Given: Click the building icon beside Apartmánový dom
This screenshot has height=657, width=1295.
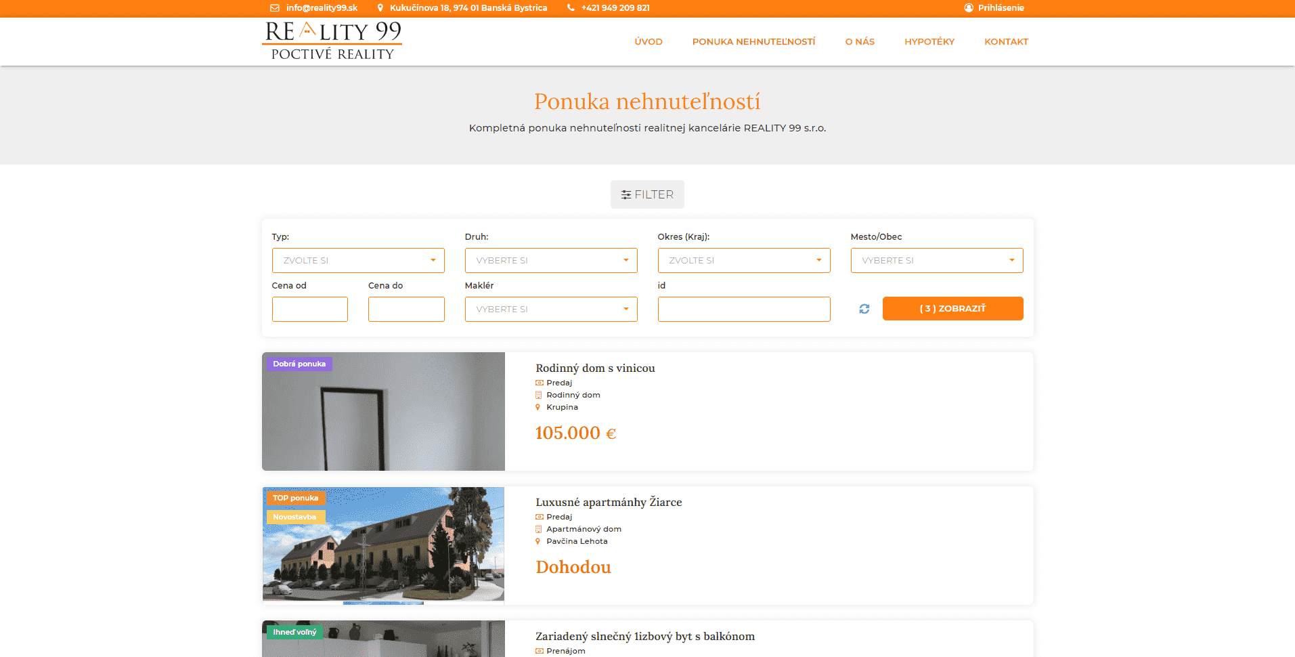Looking at the screenshot, I should [539, 530].
